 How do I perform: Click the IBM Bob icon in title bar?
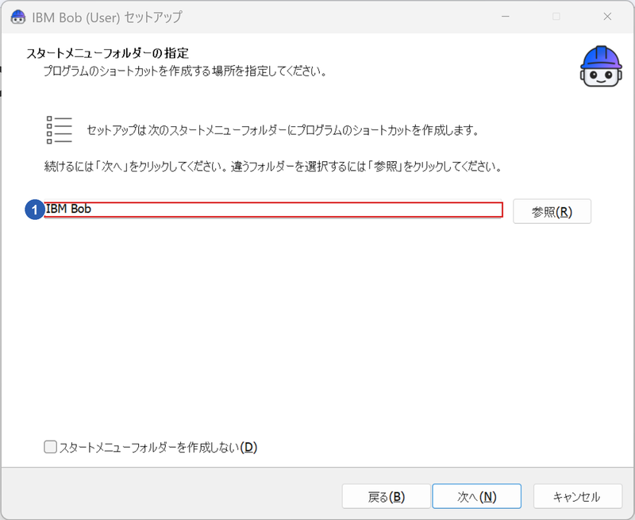[x=18, y=17]
